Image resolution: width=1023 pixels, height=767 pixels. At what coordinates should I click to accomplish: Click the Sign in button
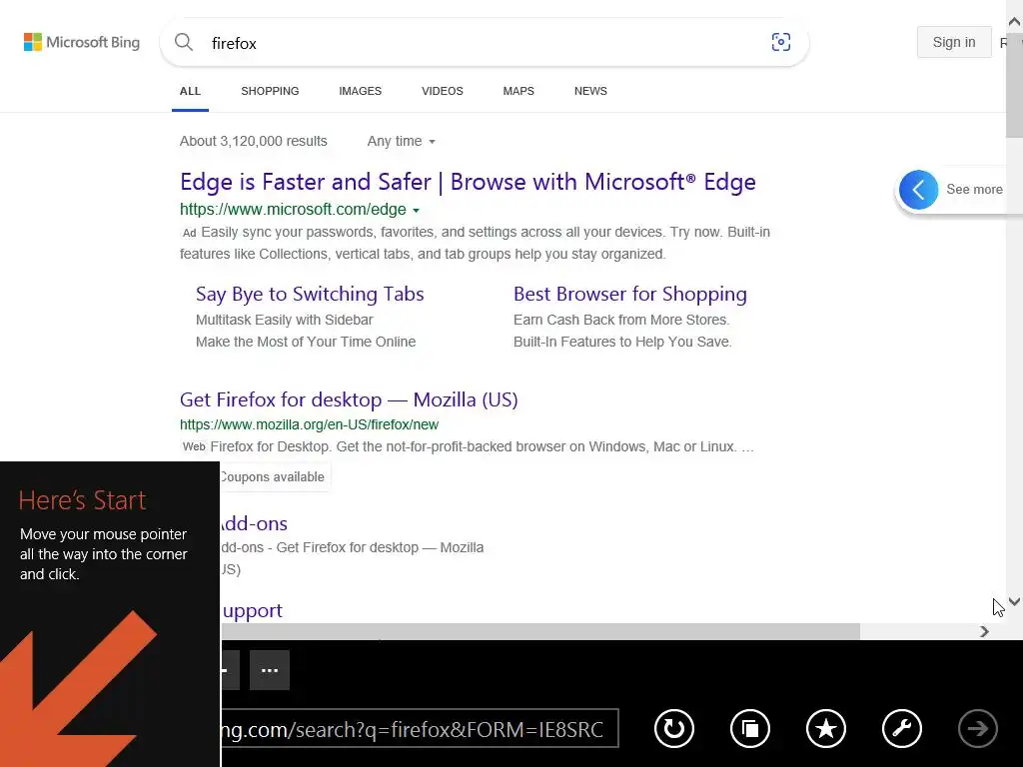pos(953,42)
